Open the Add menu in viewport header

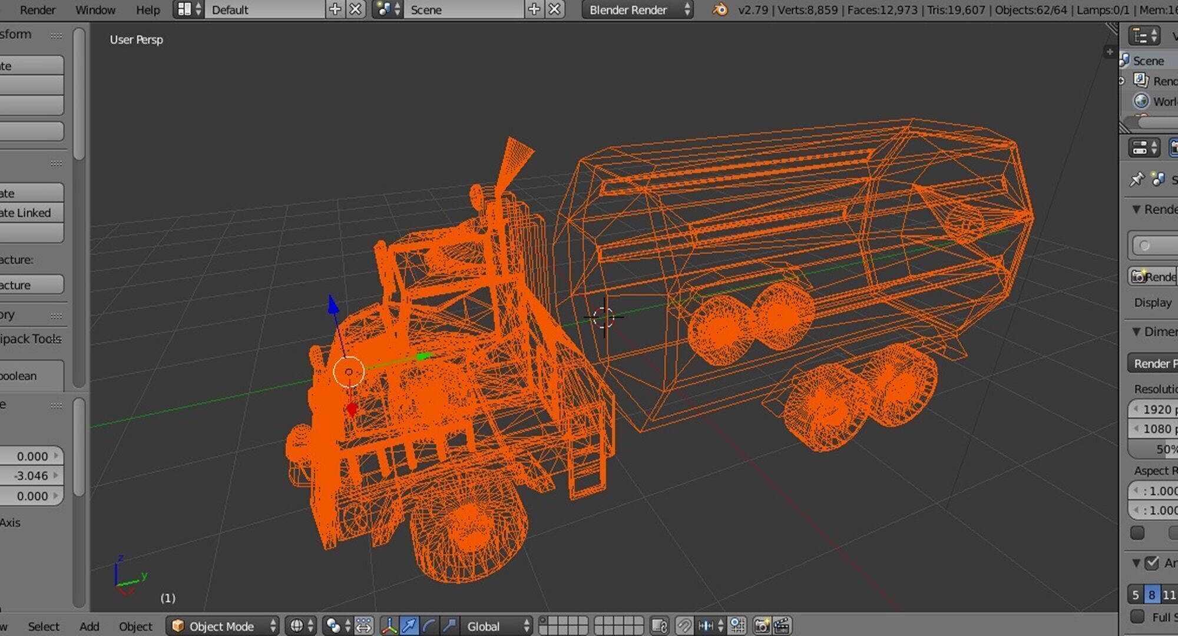pos(89,627)
